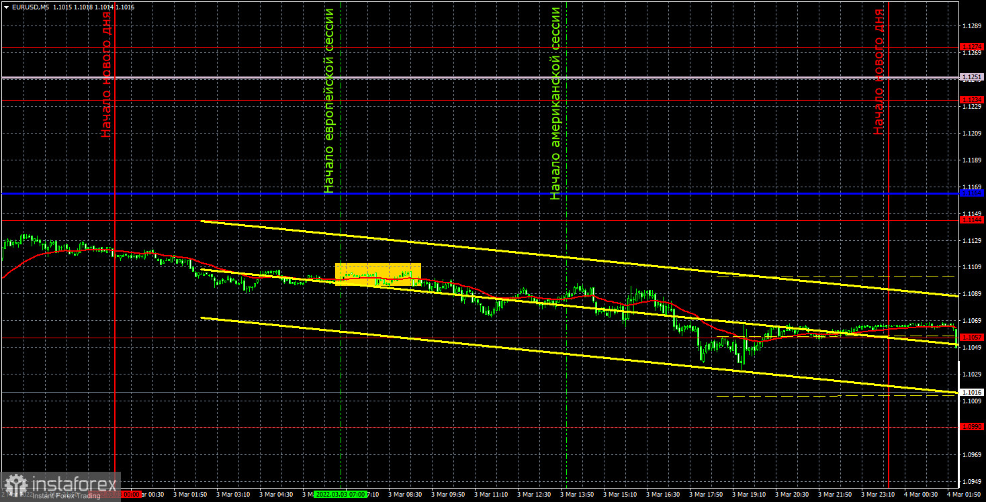Click the 'Начало американской сессии' vertical label
This screenshot has width=986, height=502.
tap(555, 103)
